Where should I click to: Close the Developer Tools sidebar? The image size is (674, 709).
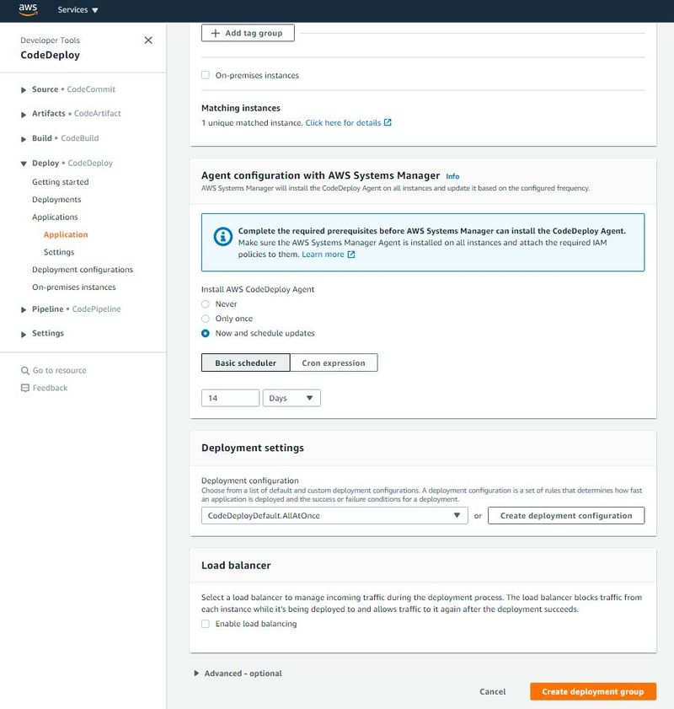coord(148,40)
